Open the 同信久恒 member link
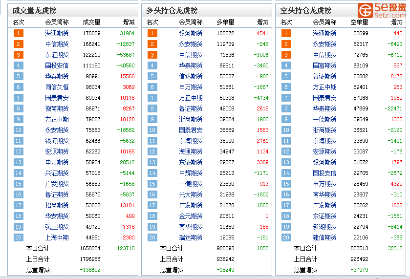410x279 pixels. click(x=57, y=87)
